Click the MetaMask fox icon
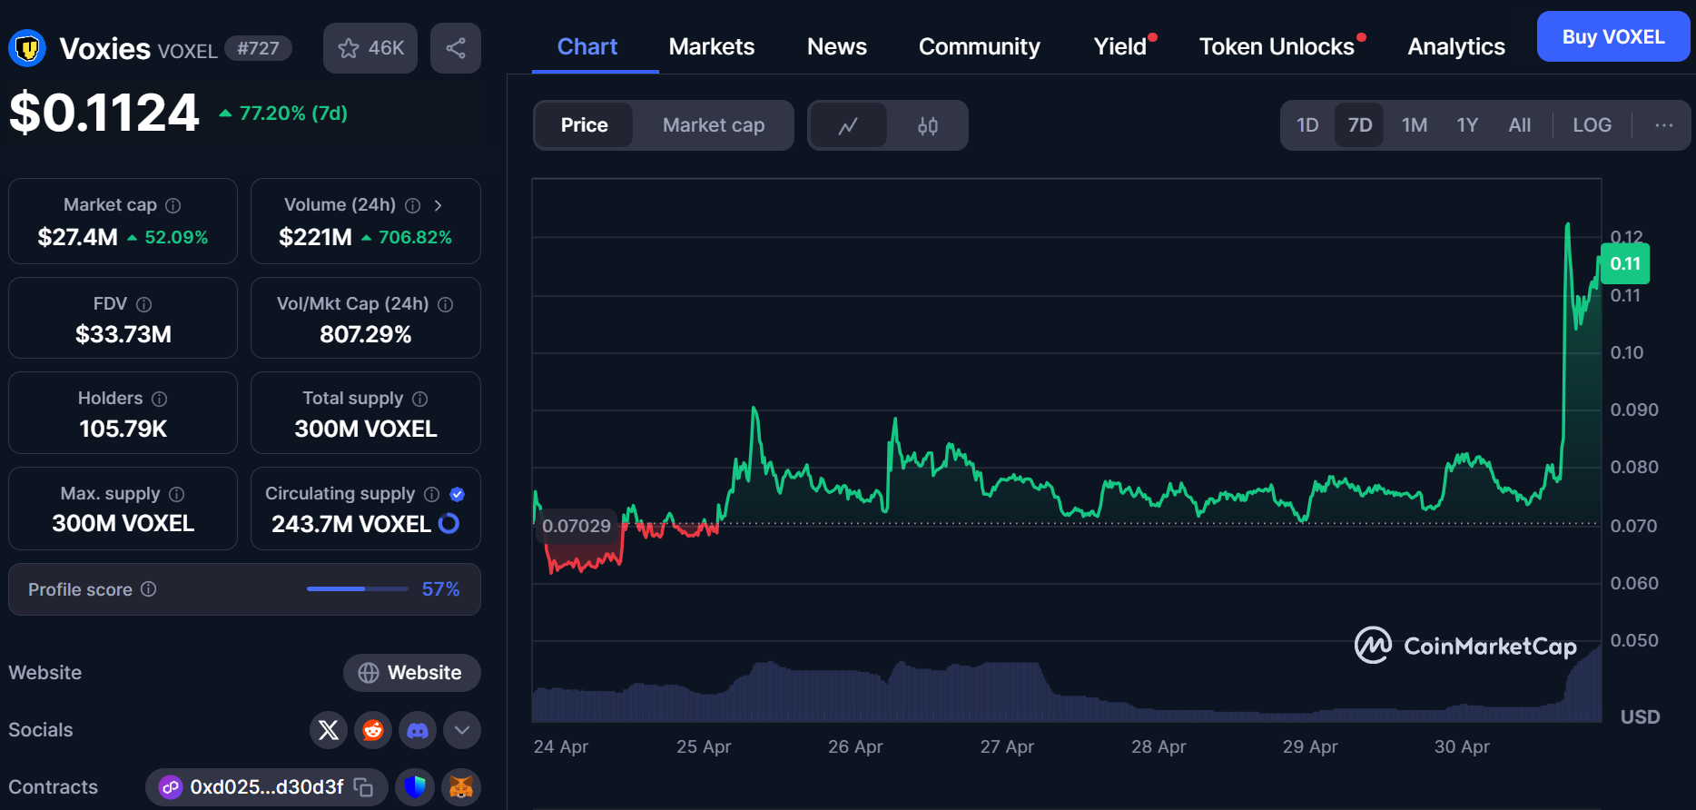This screenshot has width=1696, height=810. pyautogui.click(x=461, y=787)
